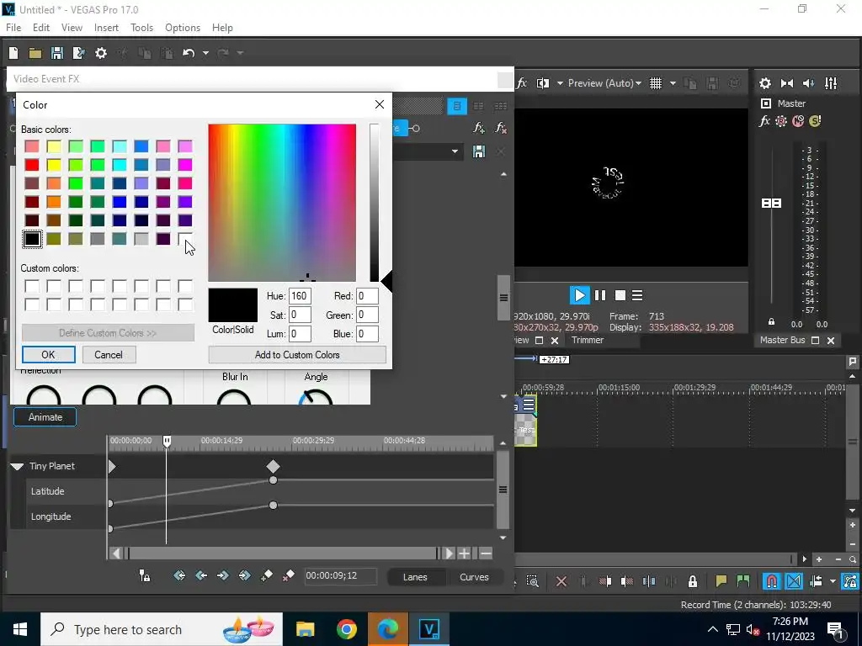Toggle automation settings icon on Master
Screen dimensions: 862x646
click(781, 121)
